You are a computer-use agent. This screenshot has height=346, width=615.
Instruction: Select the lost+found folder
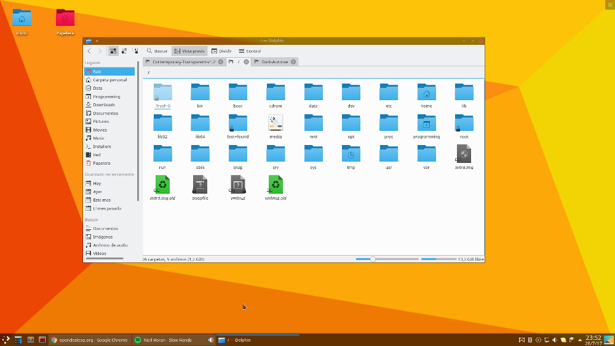[x=237, y=126]
